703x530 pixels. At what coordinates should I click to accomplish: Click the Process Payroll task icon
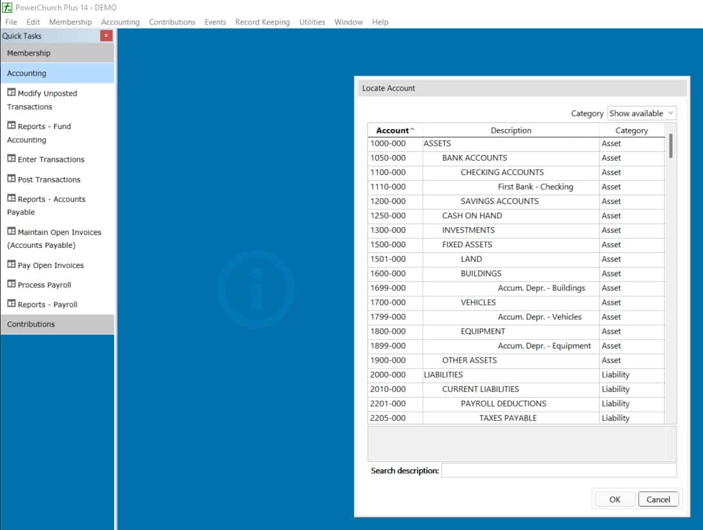[11, 284]
